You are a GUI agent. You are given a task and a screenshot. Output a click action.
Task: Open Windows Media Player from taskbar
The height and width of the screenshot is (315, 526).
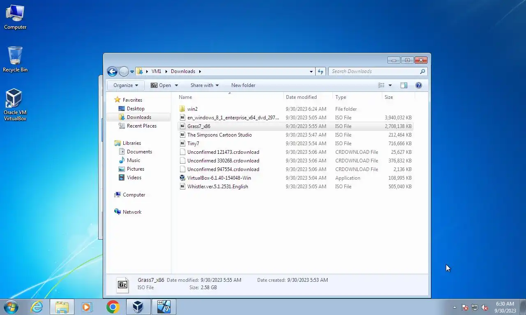[x=87, y=307]
